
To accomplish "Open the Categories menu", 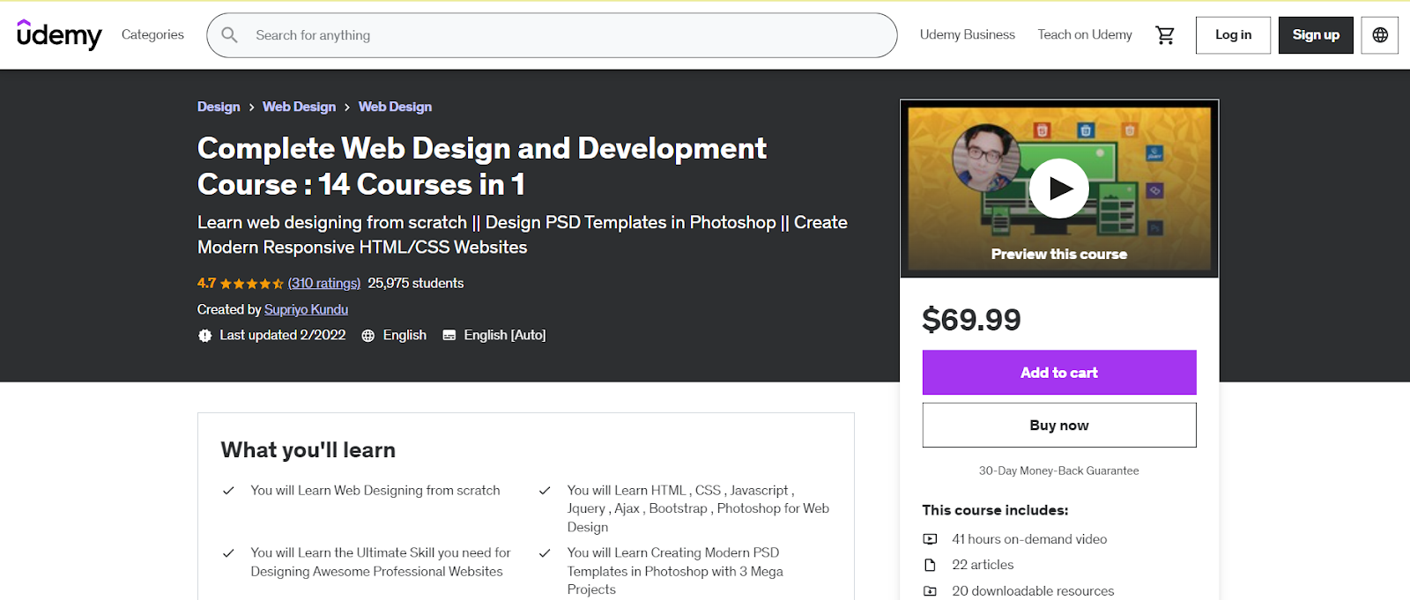I will click(x=152, y=34).
